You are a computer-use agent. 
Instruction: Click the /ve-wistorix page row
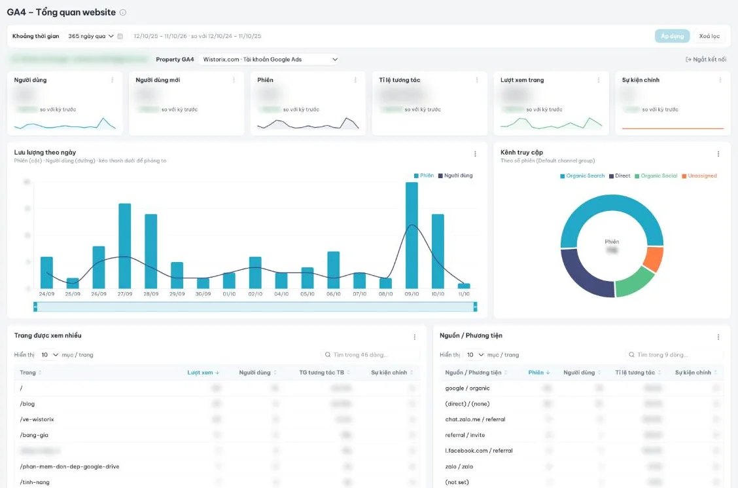tap(217, 419)
